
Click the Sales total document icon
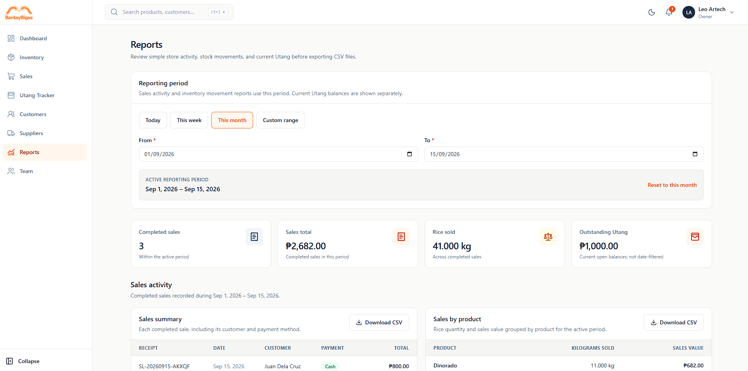[401, 237]
